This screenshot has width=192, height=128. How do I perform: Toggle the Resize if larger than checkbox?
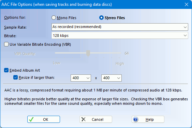point(15,77)
